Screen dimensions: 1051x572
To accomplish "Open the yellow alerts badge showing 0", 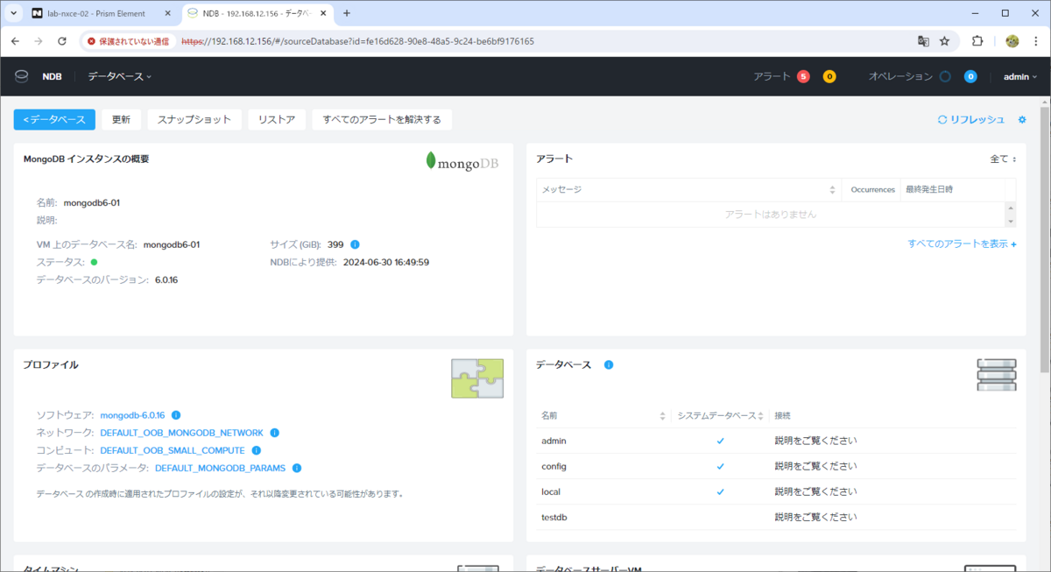I will coord(829,76).
